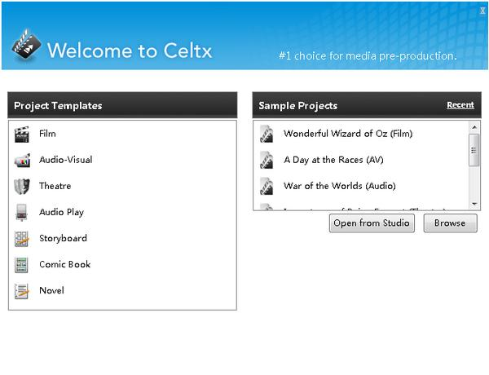
Task: Select the Audio Play template label
Action: pyautogui.click(x=61, y=213)
